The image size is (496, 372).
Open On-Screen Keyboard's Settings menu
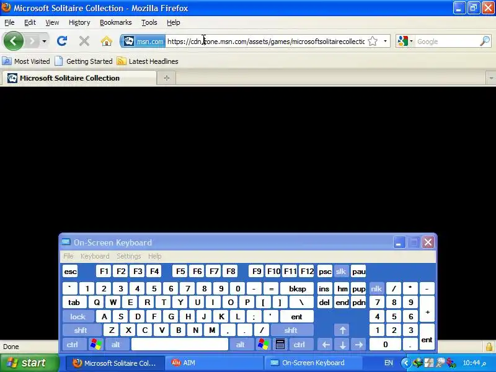129,256
